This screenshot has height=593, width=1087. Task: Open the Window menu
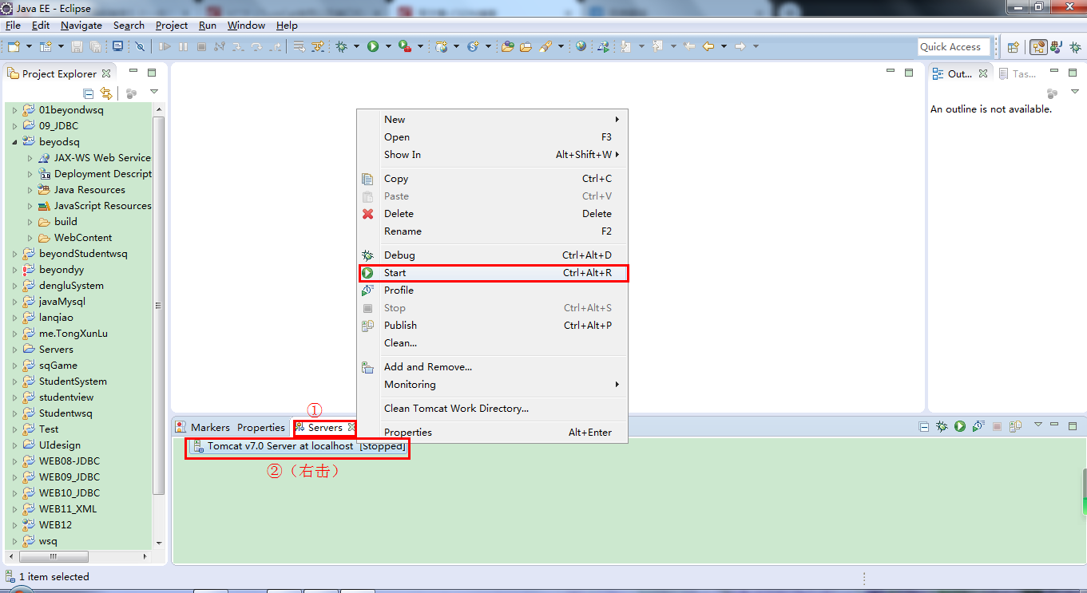(246, 26)
